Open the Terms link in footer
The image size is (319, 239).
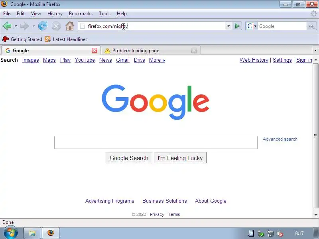click(174, 214)
